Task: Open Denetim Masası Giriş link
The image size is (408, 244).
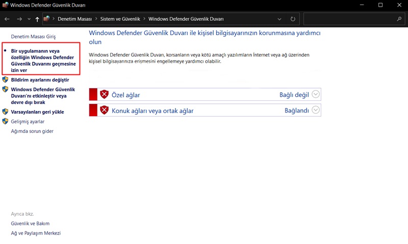Action: click(33, 37)
